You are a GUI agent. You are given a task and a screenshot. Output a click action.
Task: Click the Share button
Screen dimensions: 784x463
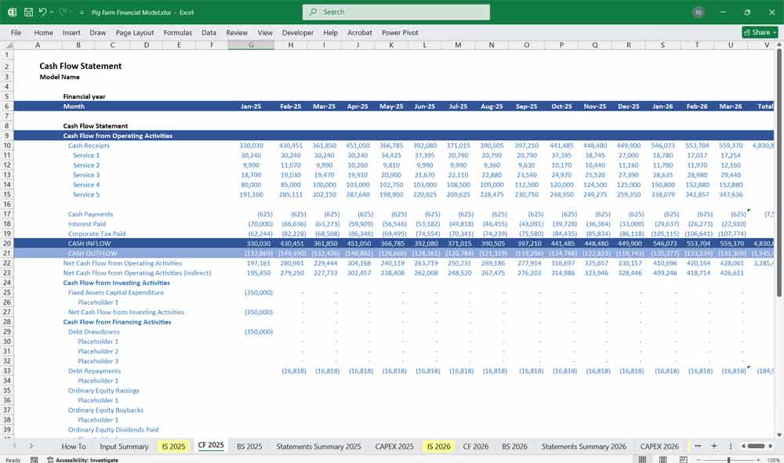pyautogui.click(x=758, y=32)
